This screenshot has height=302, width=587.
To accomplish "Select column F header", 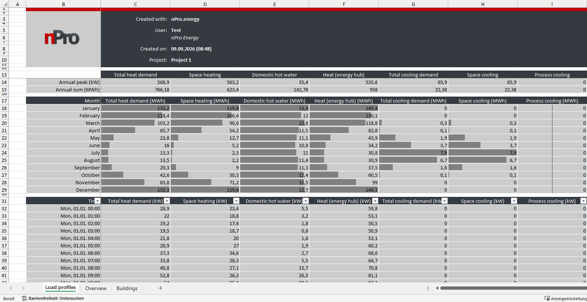I will [x=344, y=4].
